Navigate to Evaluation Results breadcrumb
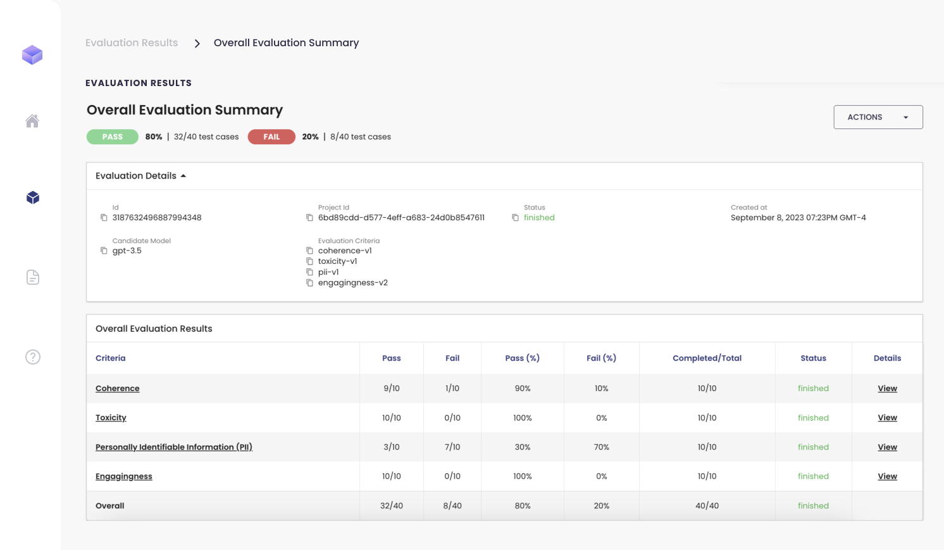The height and width of the screenshot is (550, 944). 132,43
